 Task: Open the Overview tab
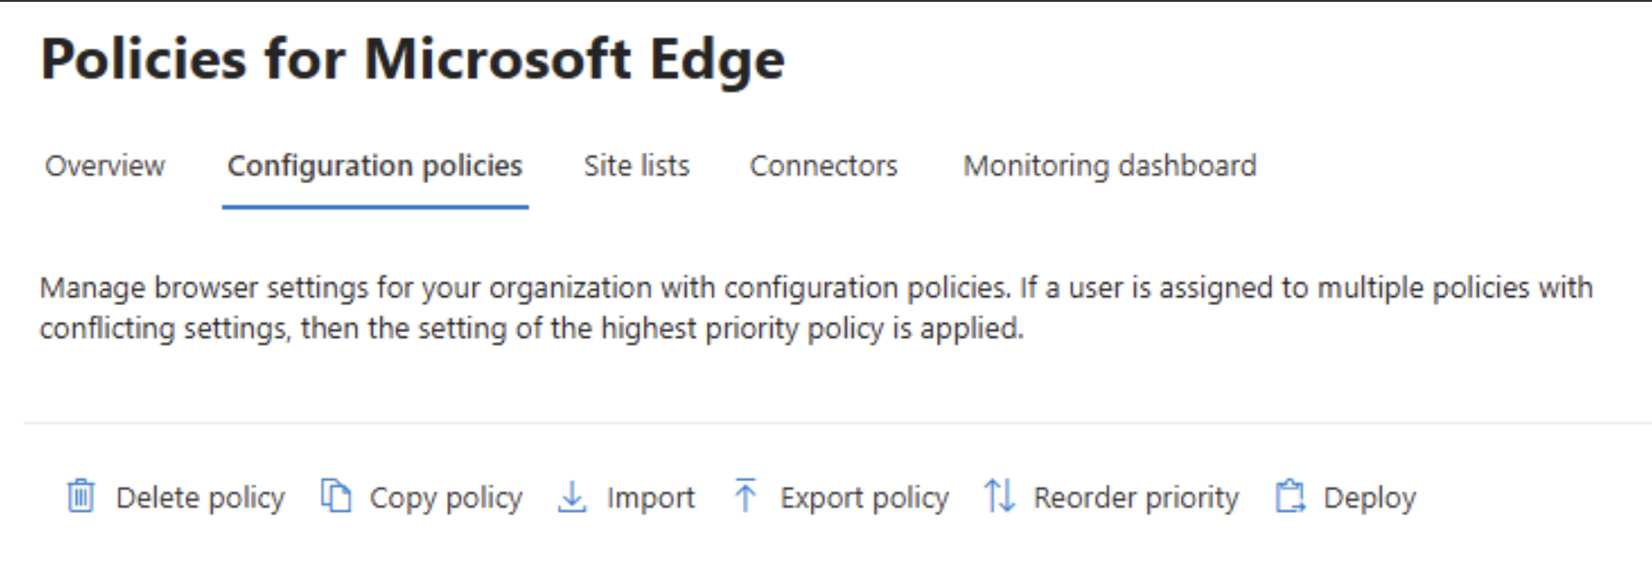[x=105, y=166]
